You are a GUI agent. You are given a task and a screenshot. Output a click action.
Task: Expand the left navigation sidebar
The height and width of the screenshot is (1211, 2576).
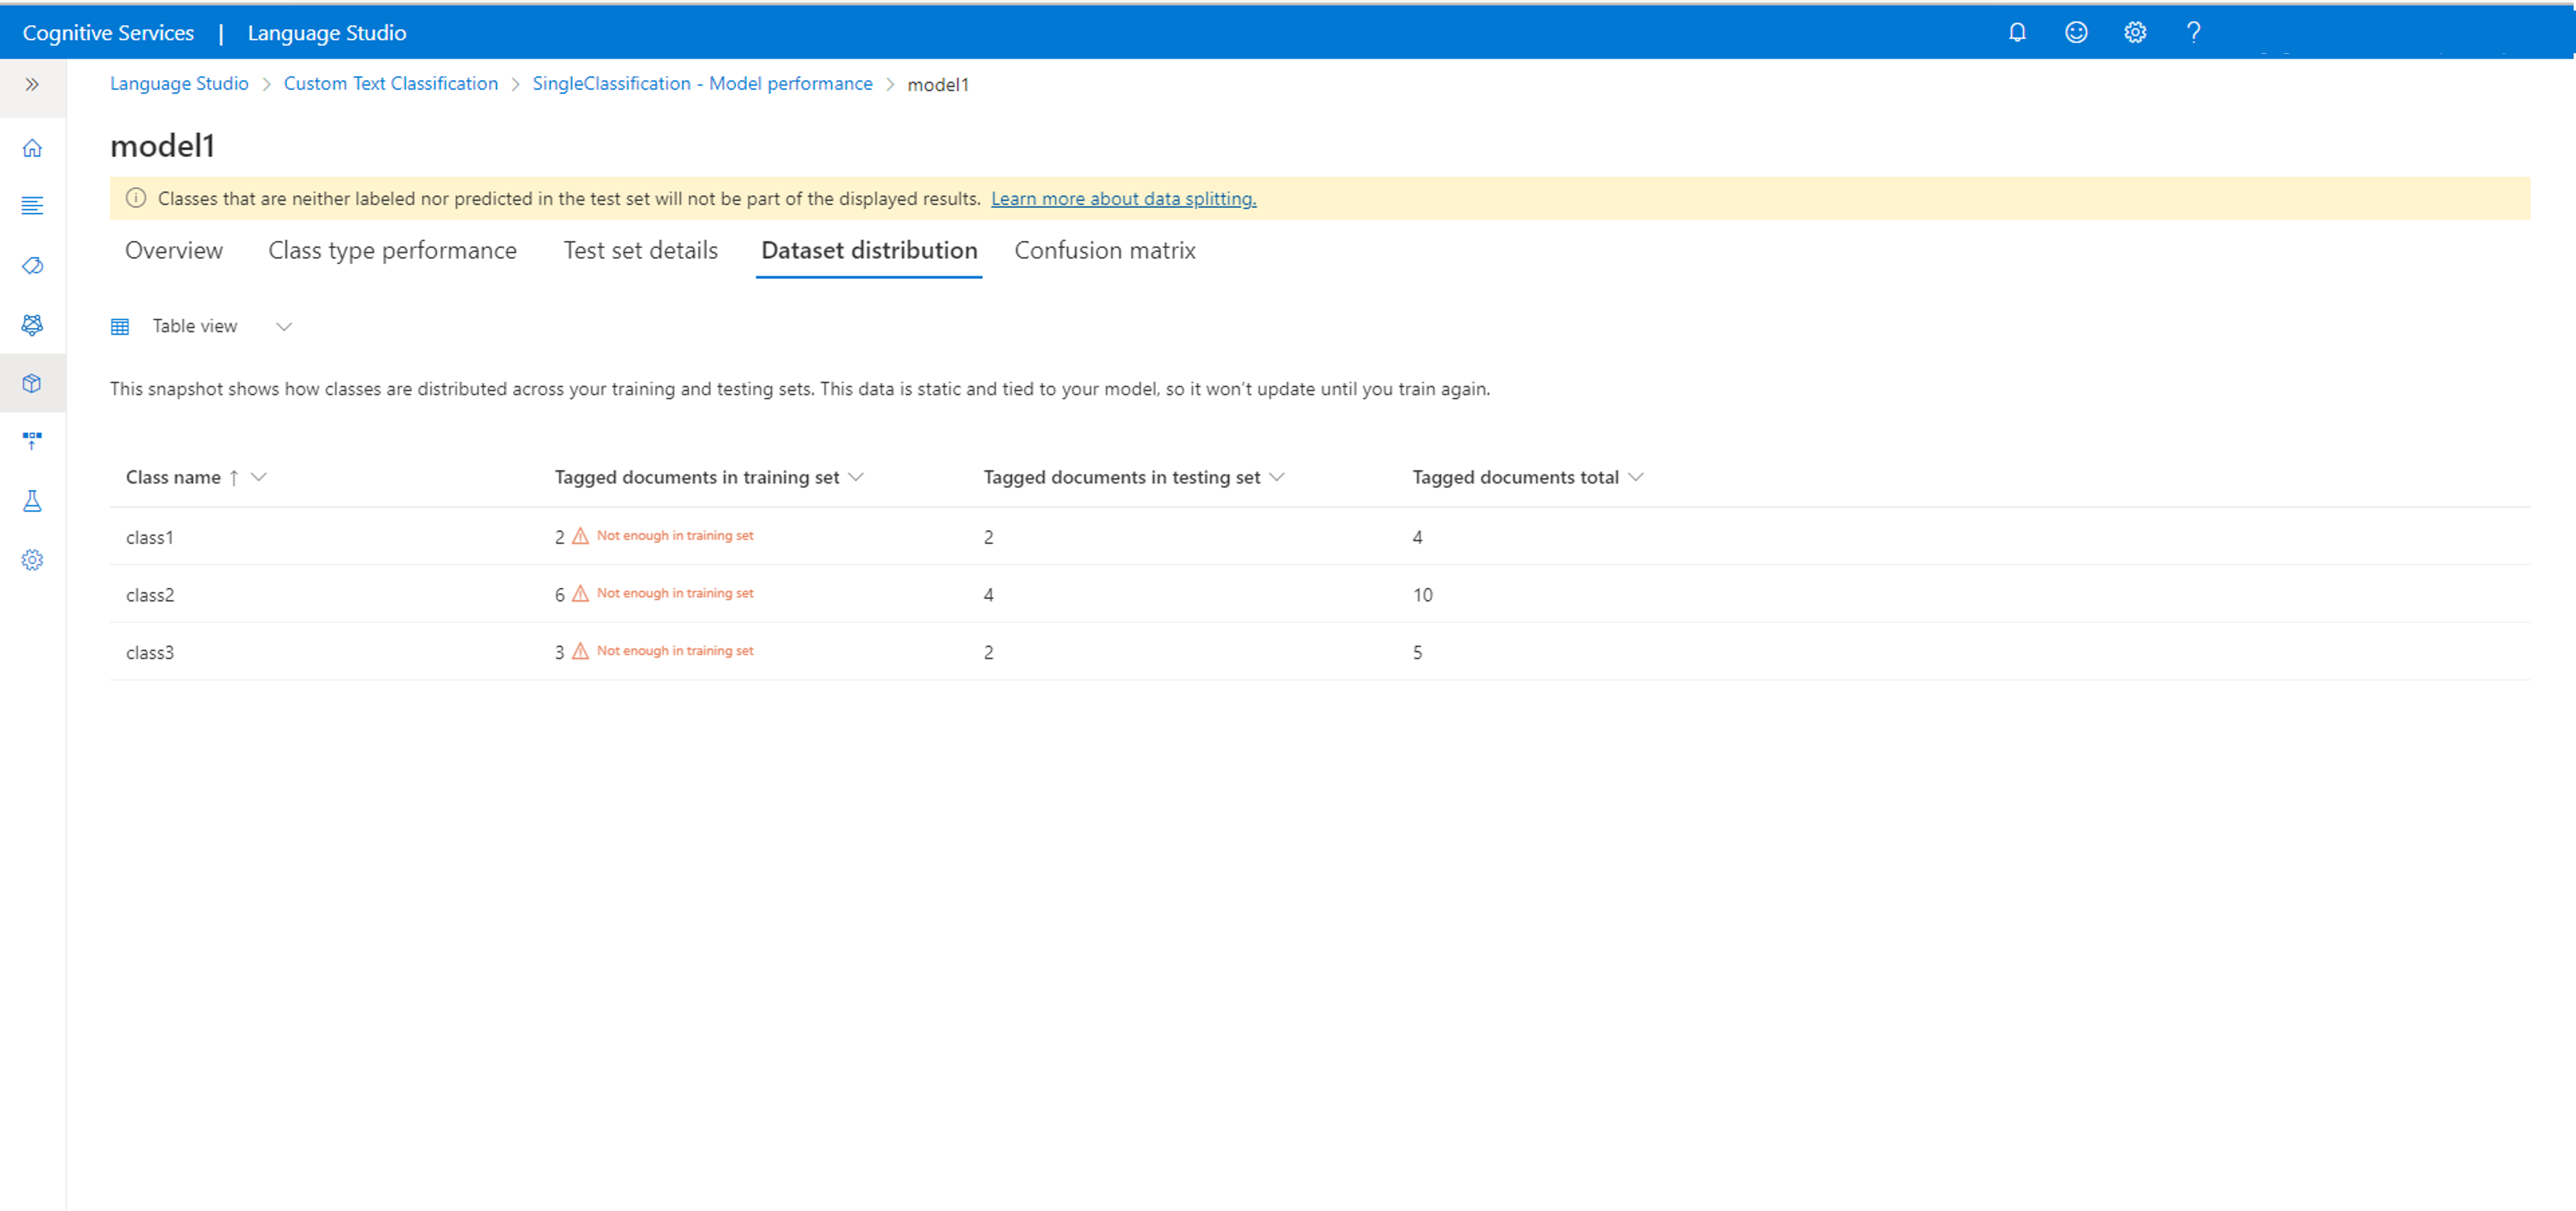click(x=32, y=85)
